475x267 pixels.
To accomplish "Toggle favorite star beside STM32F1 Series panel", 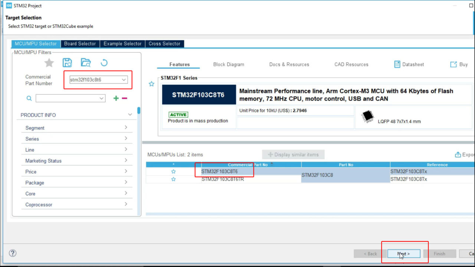I will tap(151, 84).
